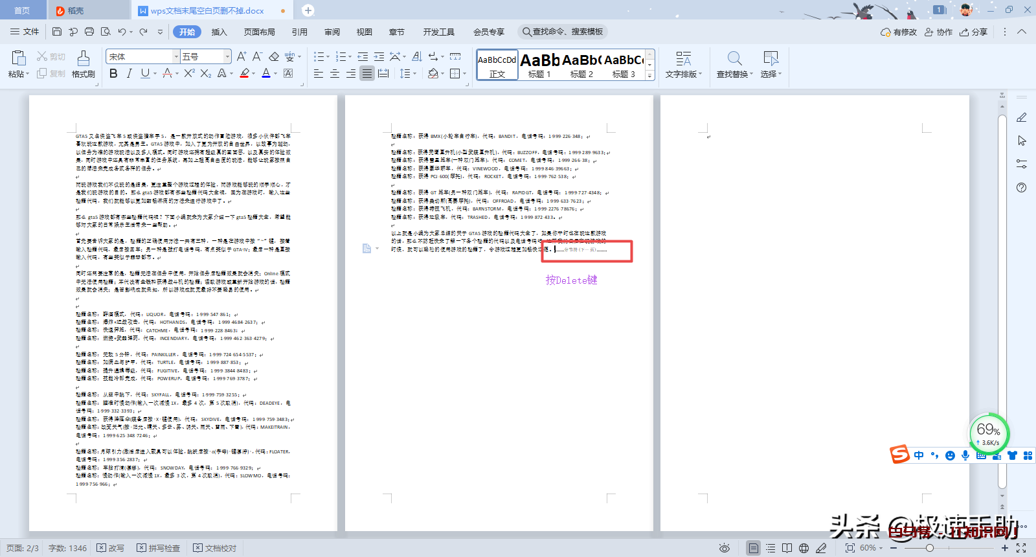The width and height of the screenshot is (1036, 557).
Task: Click the print icon in quick access toolbar
Action: click(89, 32)
